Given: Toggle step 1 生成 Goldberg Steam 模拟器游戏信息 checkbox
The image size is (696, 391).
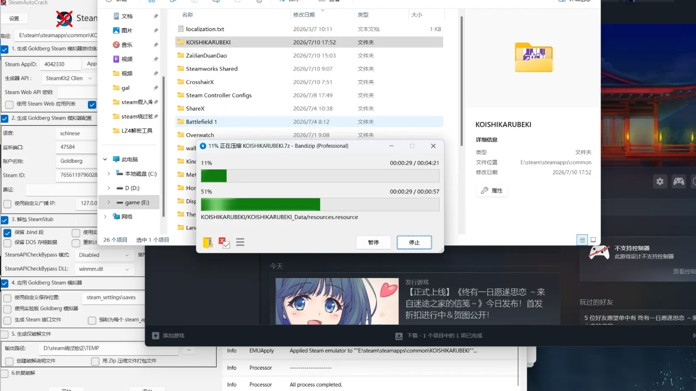Looking at the screenshot, I should point(5,49).
